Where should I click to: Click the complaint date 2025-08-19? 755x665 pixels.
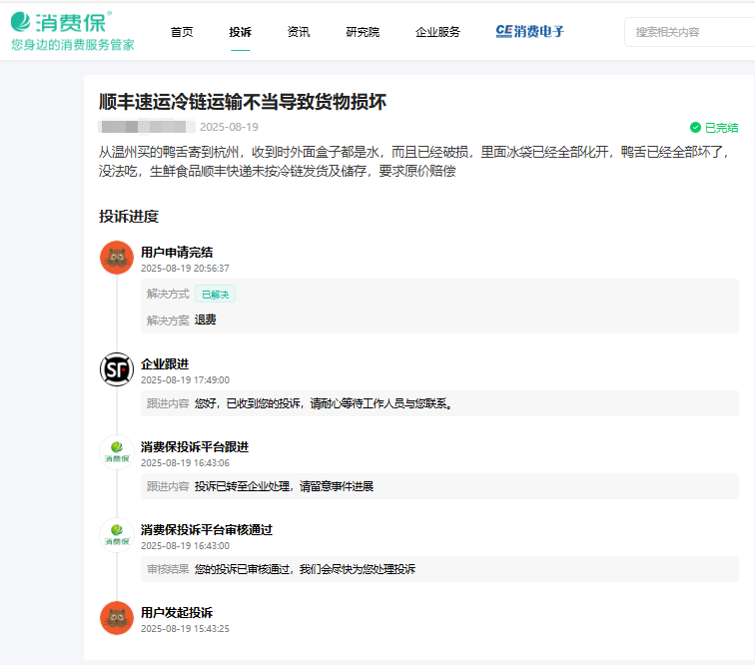230,127
